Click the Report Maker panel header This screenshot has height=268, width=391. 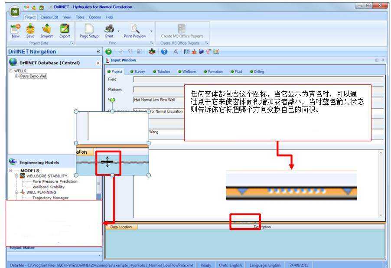[54, 248]
